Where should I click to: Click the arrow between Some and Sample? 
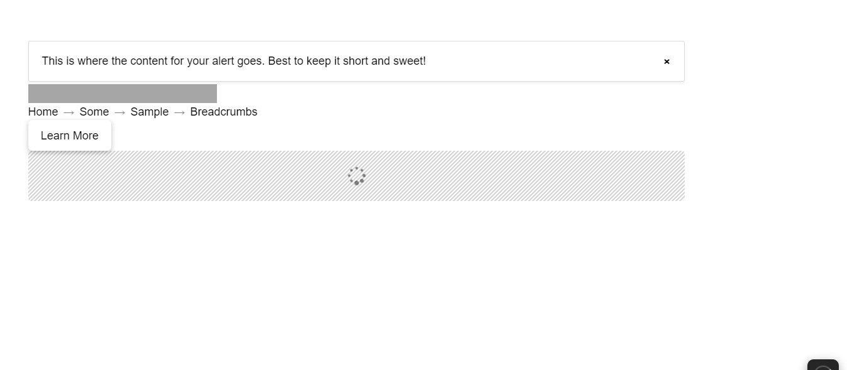point(119,112)
